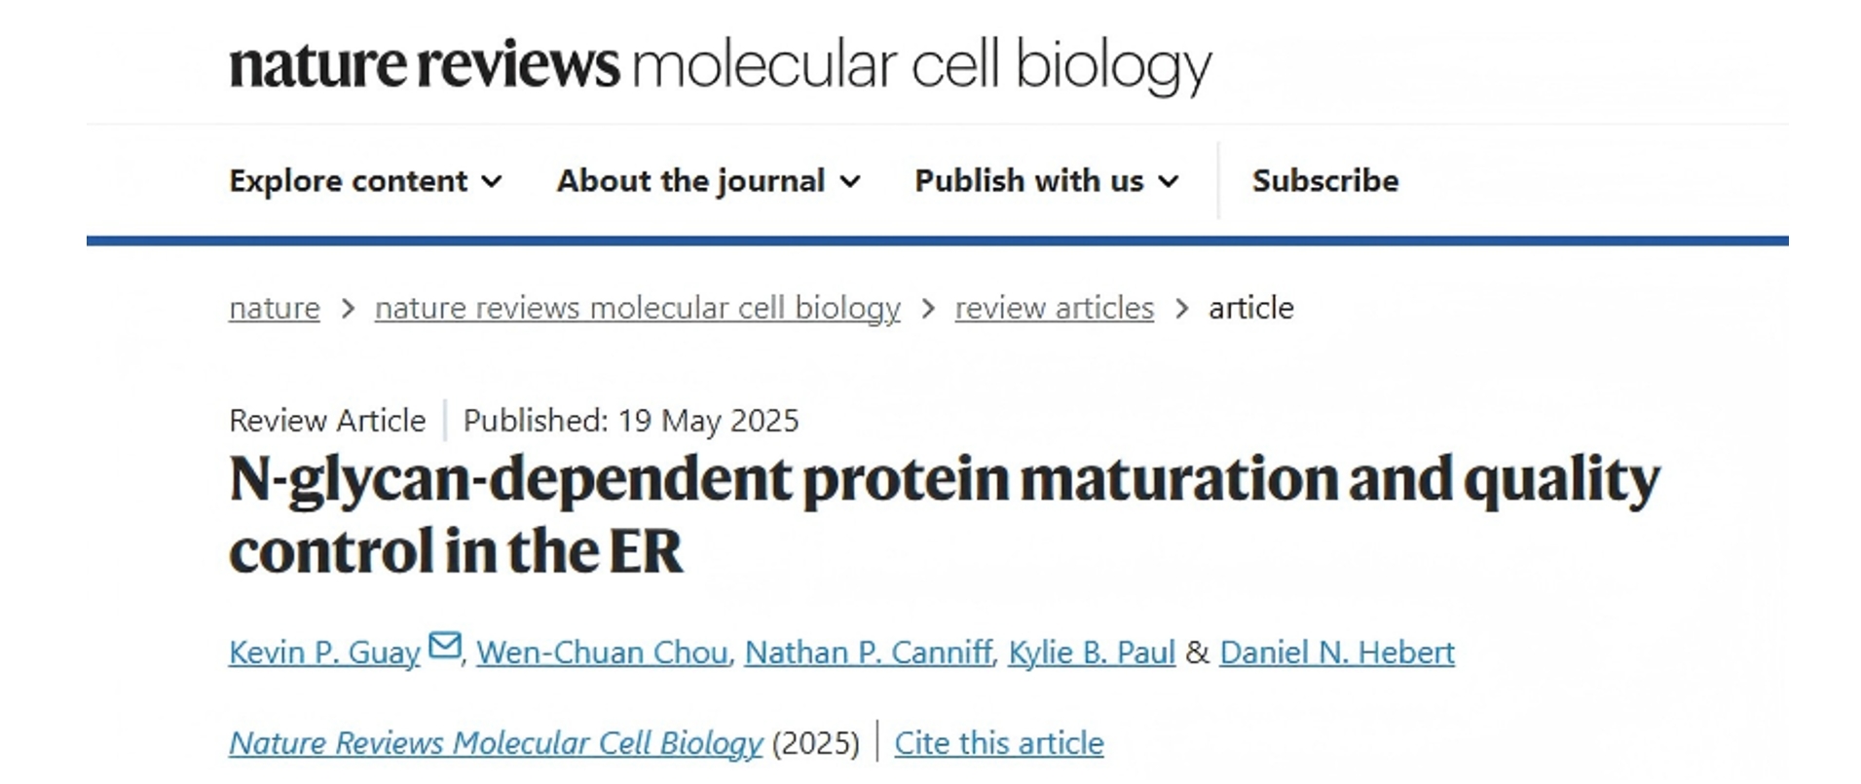Open author Daniel N. Hebert's details

tap(1336, 652)
